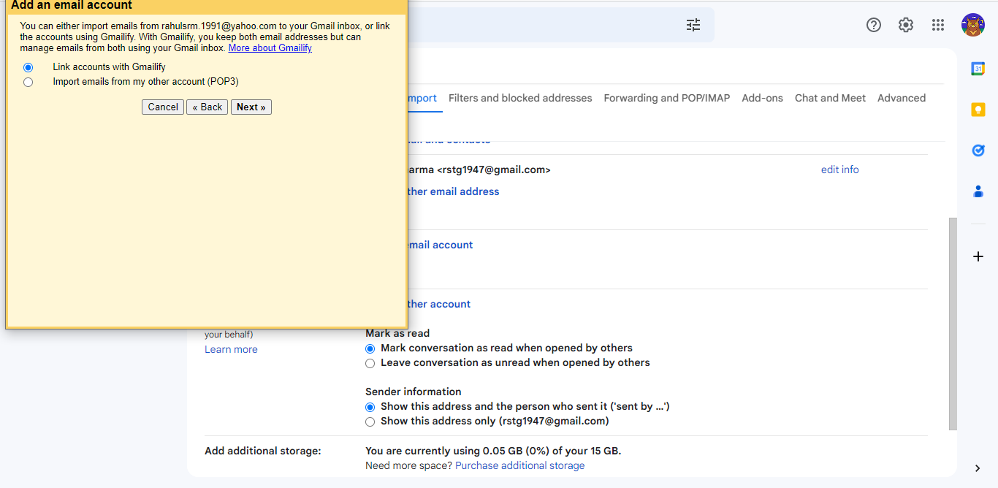
Task: Open search options filter icon
Action: [693, 25]
